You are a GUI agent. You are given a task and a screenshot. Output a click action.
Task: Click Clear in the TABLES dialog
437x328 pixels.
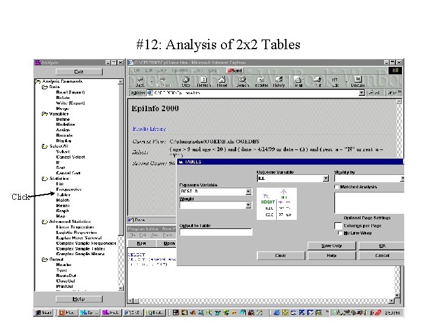click(x=280, y=256)
